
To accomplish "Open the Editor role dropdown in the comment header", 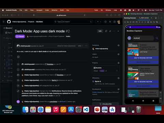I will 80,46.
